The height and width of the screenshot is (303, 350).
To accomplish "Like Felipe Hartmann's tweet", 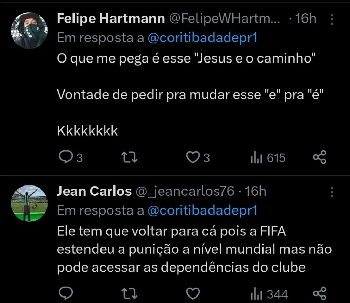I will point(192,157).
